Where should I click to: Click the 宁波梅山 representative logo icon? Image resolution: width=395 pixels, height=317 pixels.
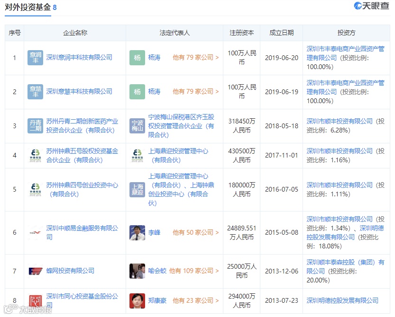pyautogui.click(x=137, y=126)
